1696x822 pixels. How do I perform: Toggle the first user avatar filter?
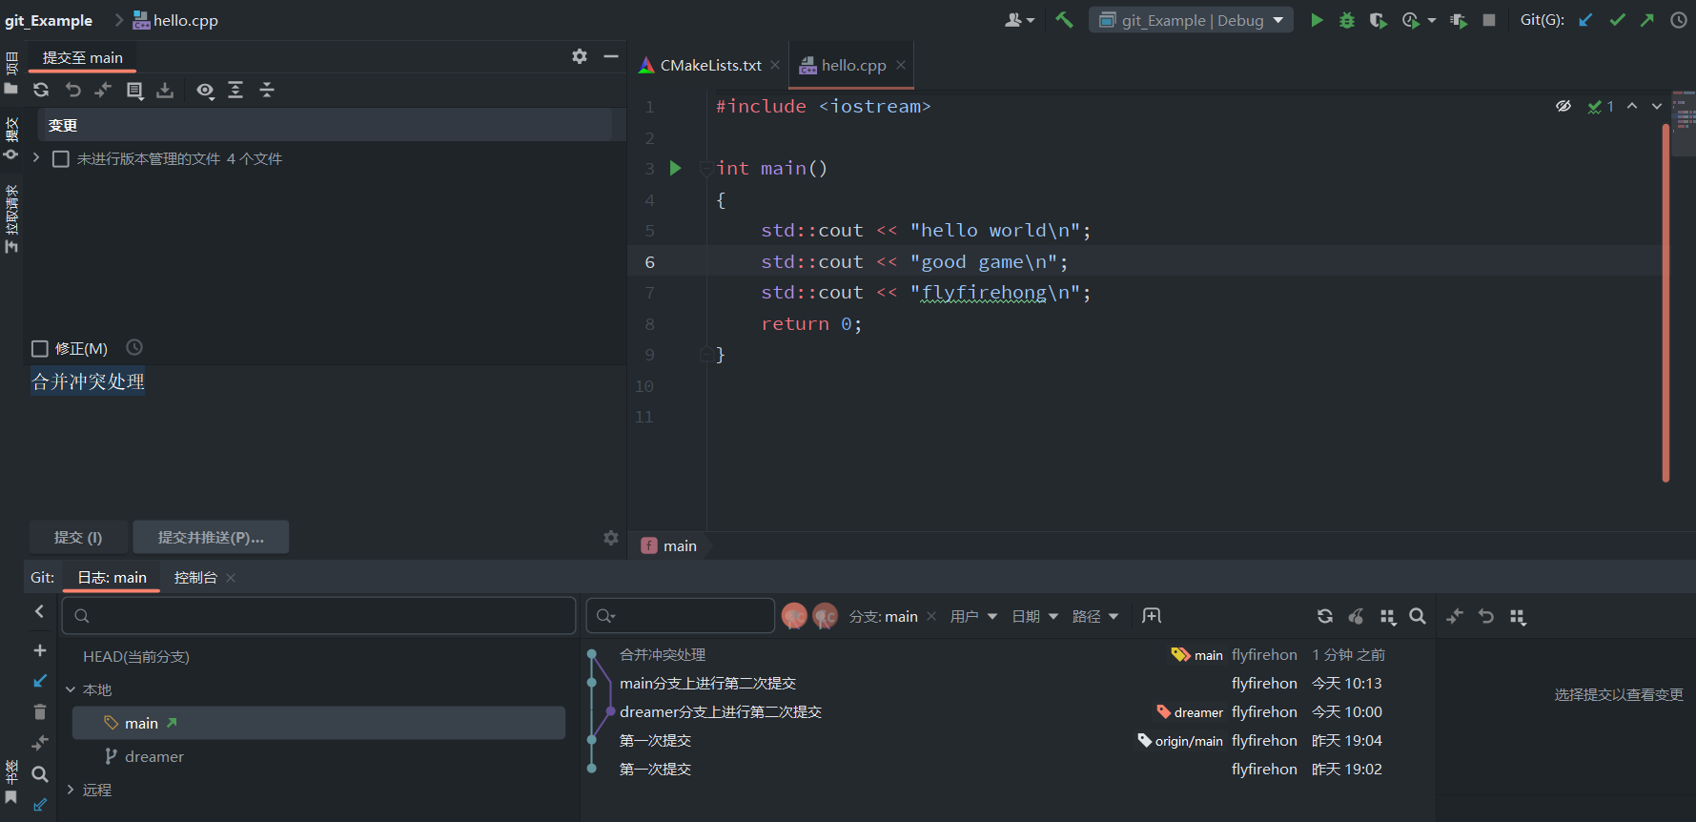click(794, 616)
